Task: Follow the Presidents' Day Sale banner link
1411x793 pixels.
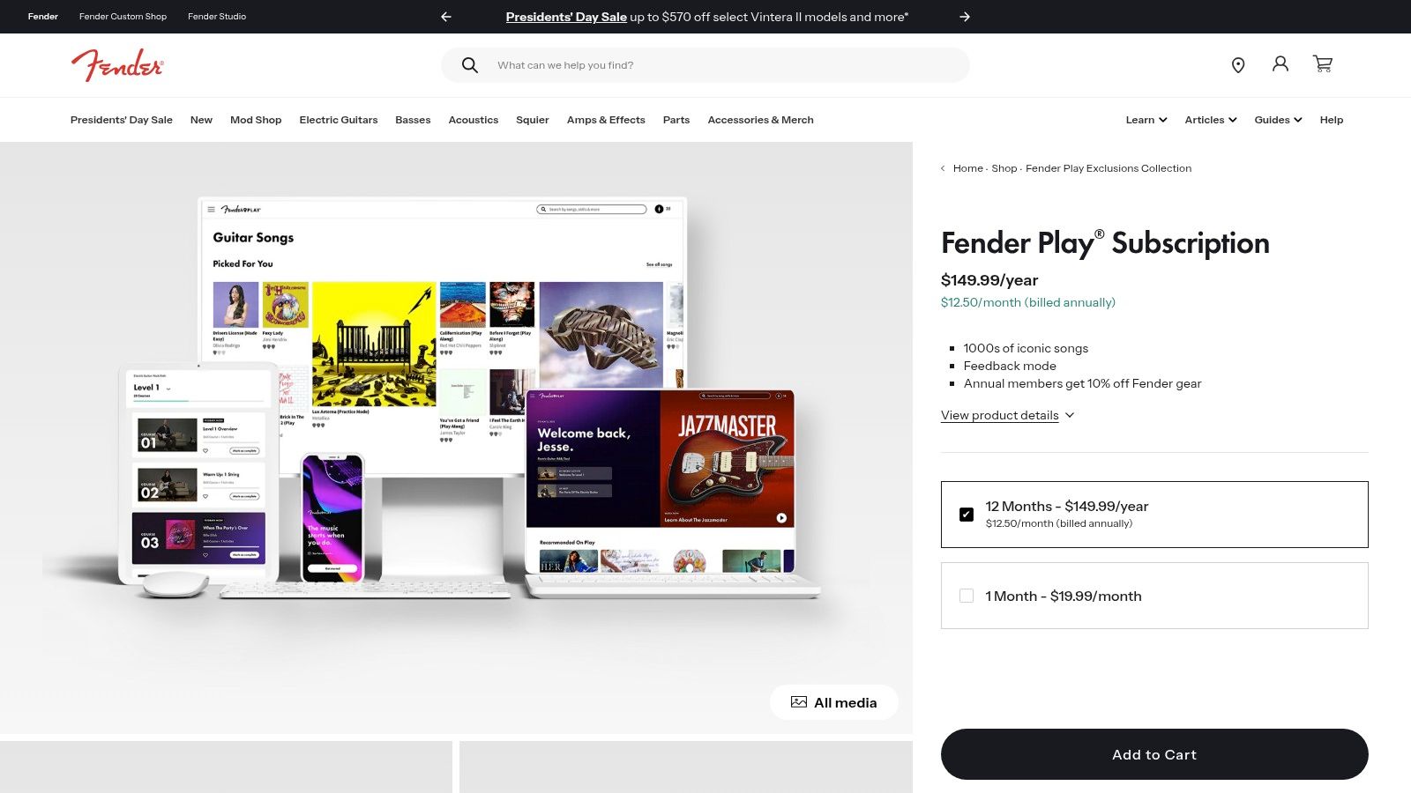Action: 566,17
